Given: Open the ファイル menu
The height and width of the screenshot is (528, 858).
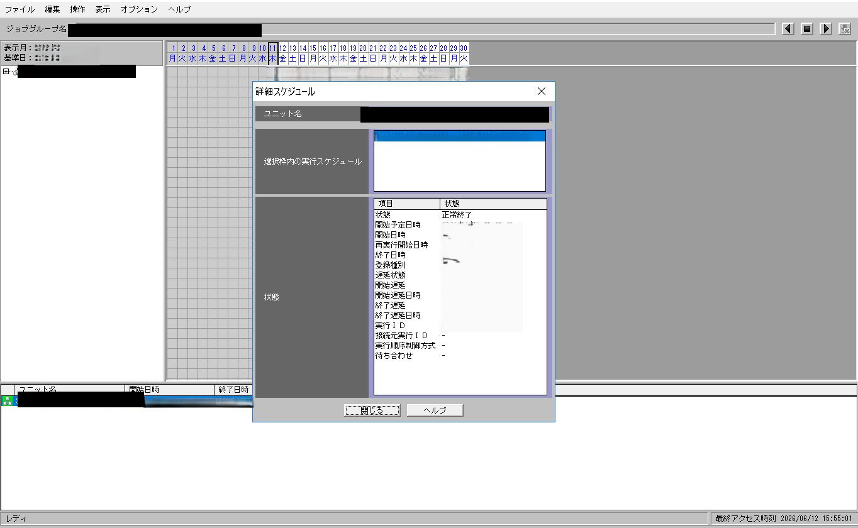Looking at the screenshot, I should pos(19,9).
